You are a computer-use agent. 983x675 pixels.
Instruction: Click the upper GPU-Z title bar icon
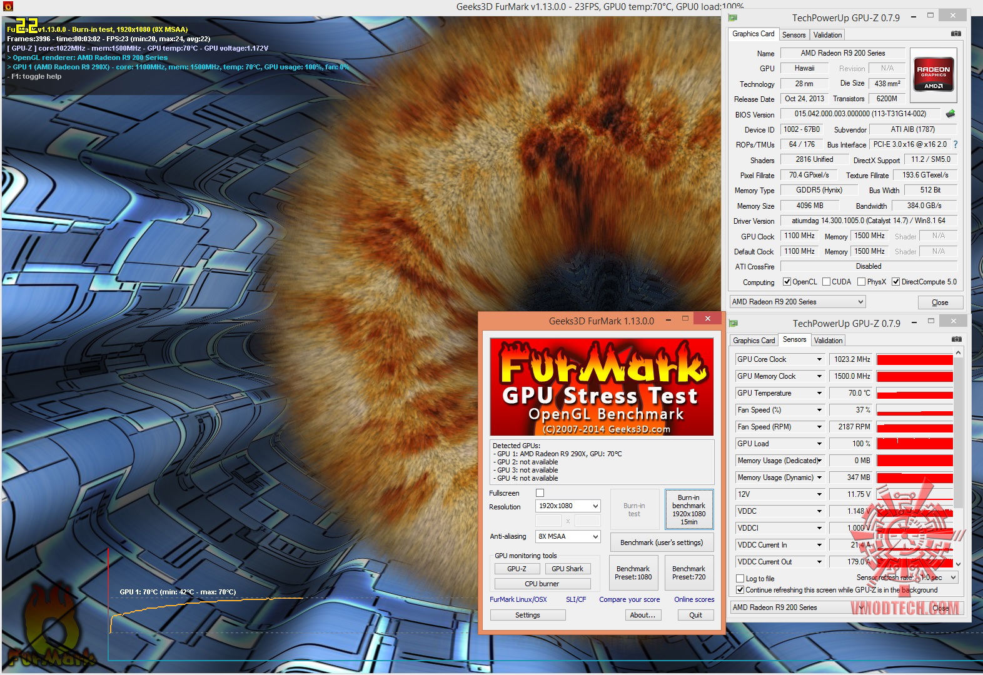pos(733,17)
